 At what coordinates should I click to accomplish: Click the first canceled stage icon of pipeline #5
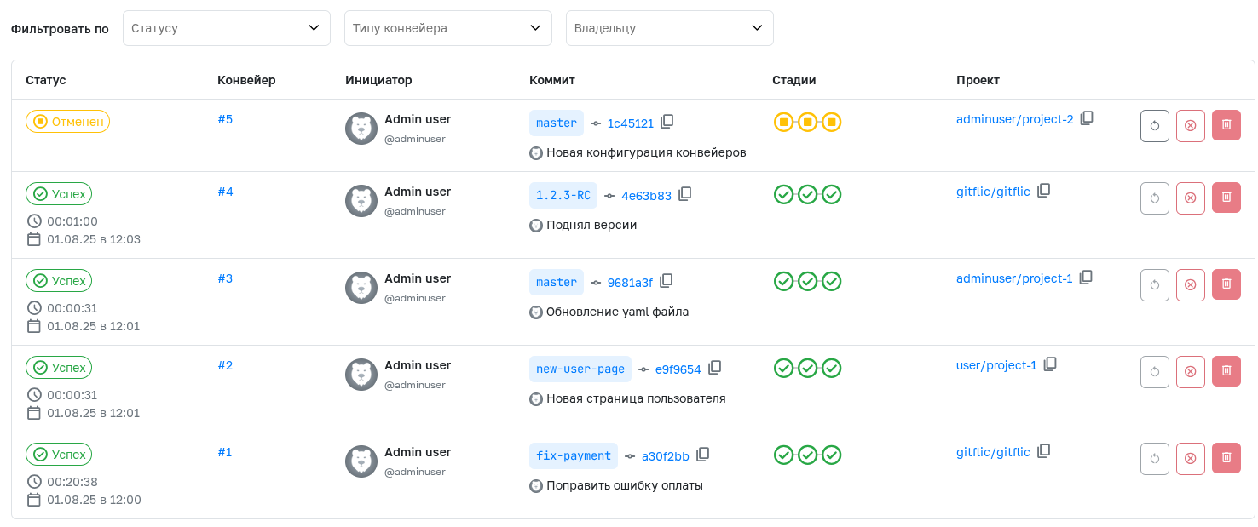point(783,123)
